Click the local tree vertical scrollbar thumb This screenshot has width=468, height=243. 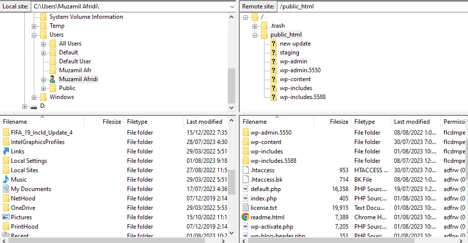coord(232,86)
